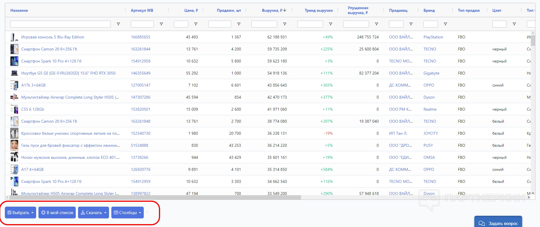This screenshot has height=227, width=540.
Task: Open the Выбрать dropdown button
Action: point(20,213)
